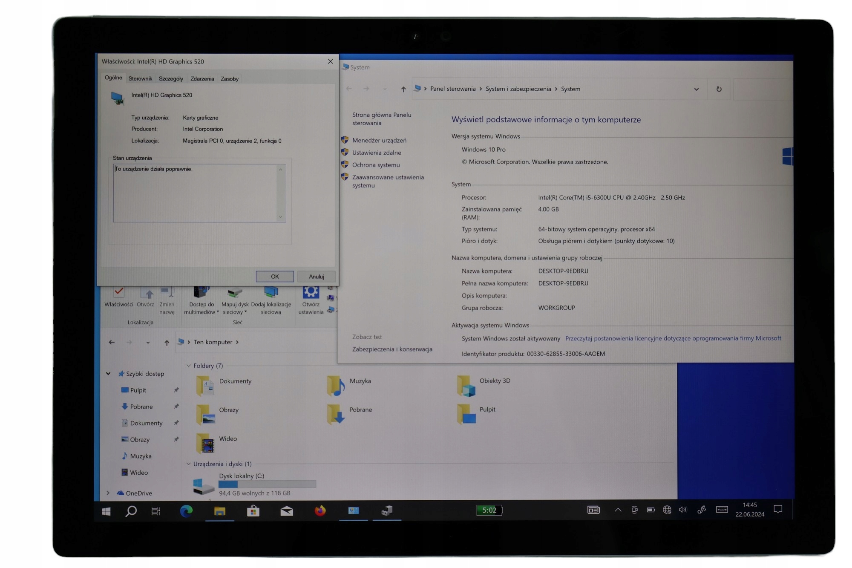Click the device status scrollbar down arrow

280,217
